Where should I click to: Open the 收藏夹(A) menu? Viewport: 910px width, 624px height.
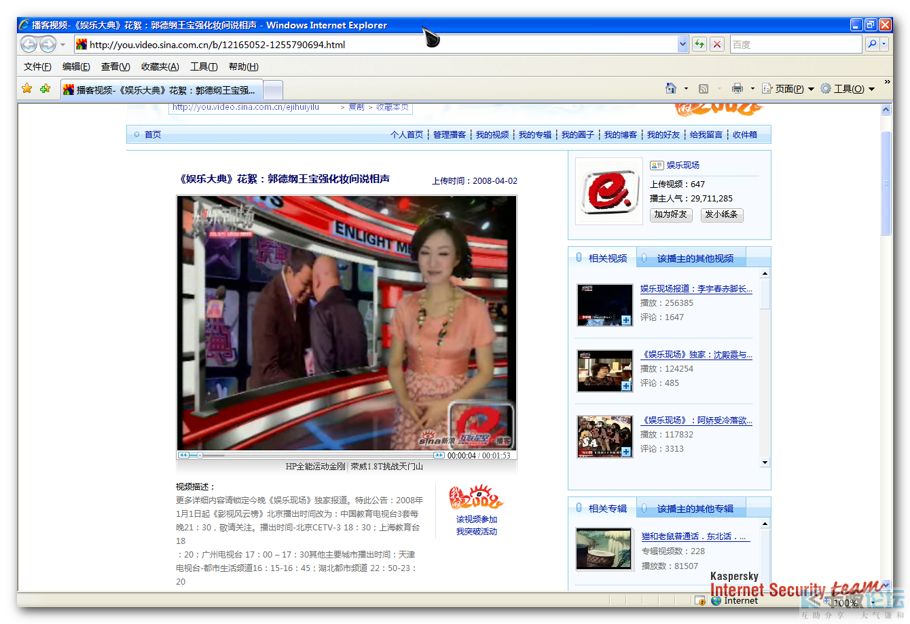[160, 66]
